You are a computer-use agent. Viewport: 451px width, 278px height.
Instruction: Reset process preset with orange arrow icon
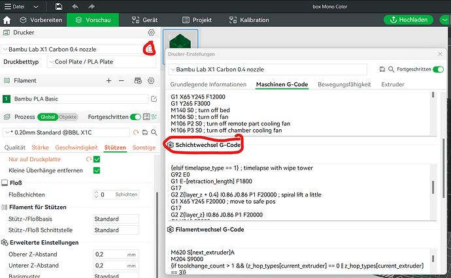tap(136, 132)
